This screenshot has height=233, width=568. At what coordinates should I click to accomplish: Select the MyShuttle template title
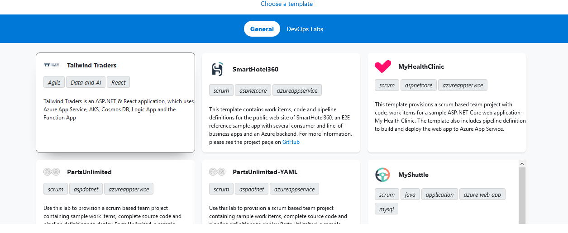coord(413,175)
